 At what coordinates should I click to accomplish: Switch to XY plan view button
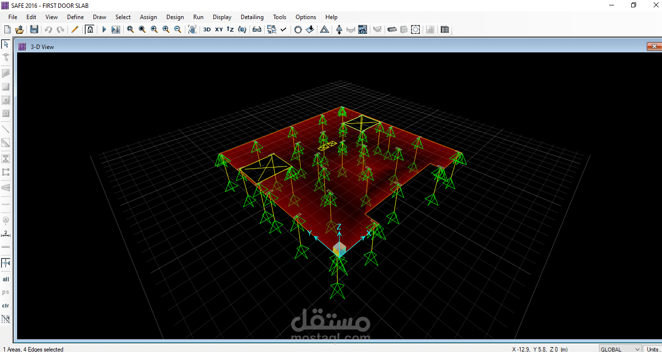[x=219, y=29]
